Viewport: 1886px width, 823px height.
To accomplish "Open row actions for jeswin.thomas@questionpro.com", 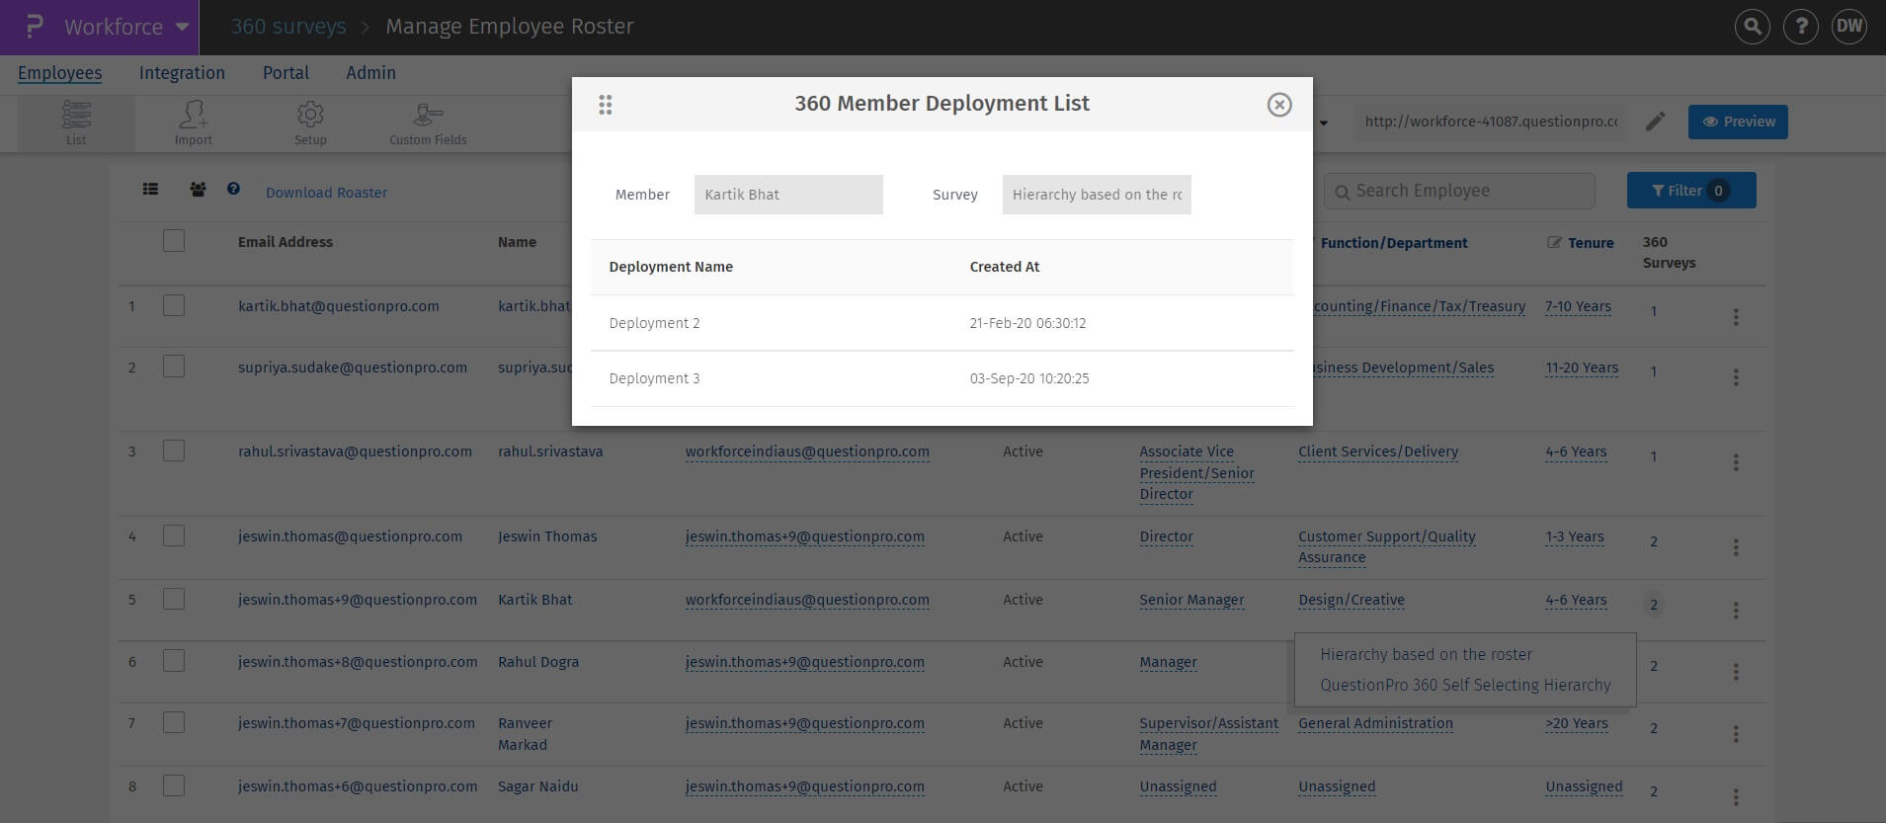I will (1736, 547).
